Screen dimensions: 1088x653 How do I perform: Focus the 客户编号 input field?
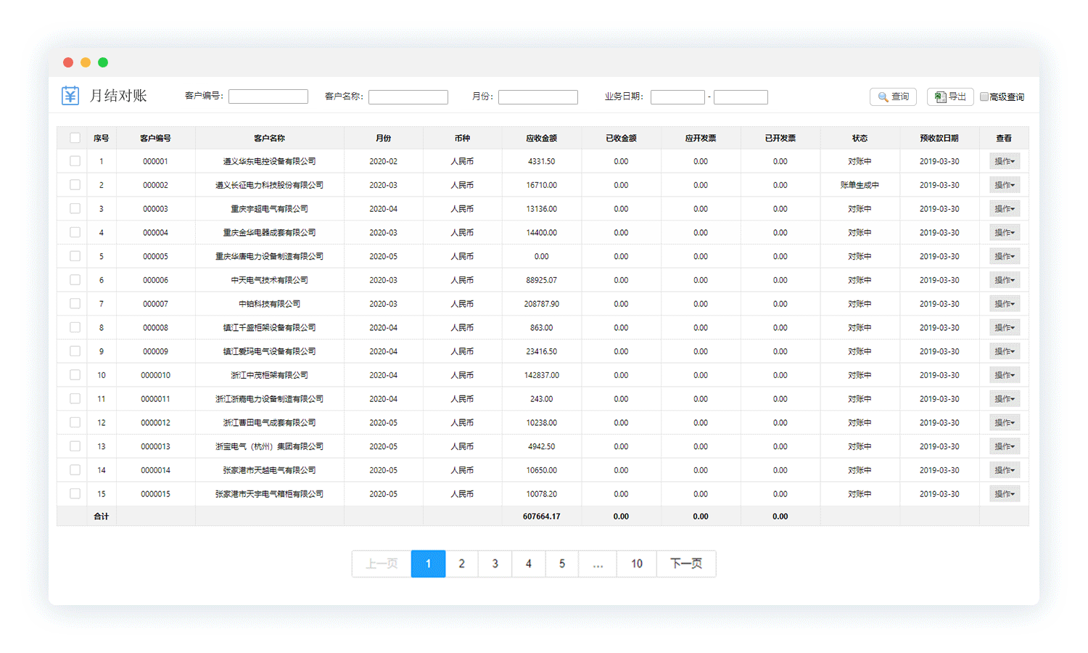(268, 96)
